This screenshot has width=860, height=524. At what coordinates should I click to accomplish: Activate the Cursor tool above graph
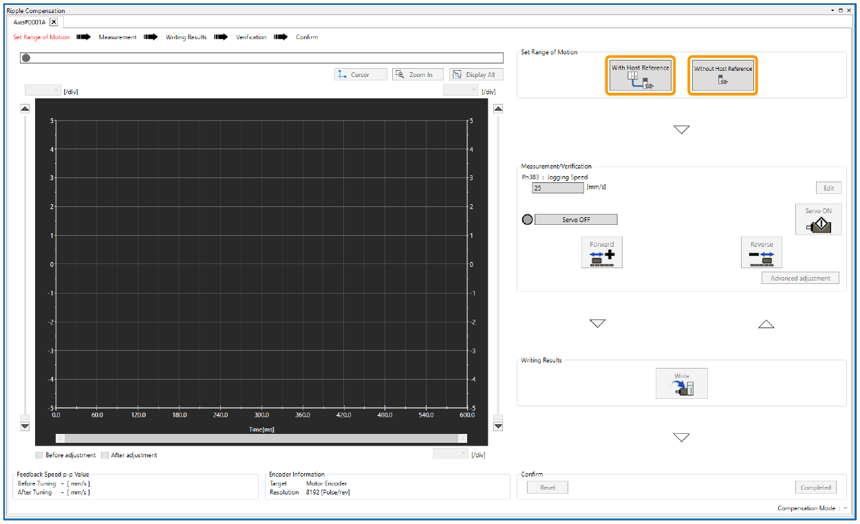[x=361, y=75]
